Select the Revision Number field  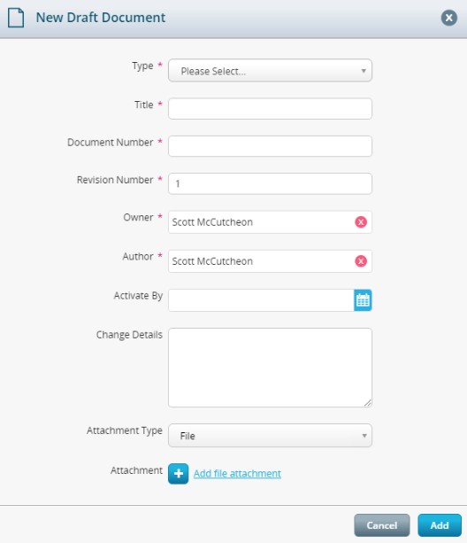270,183
